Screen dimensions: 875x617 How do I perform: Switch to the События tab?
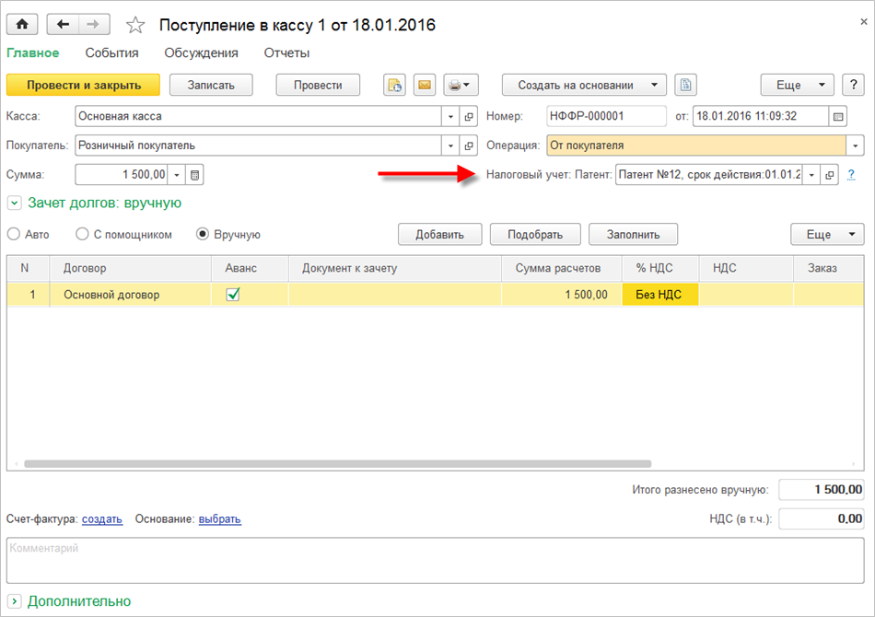coord(111,53)
